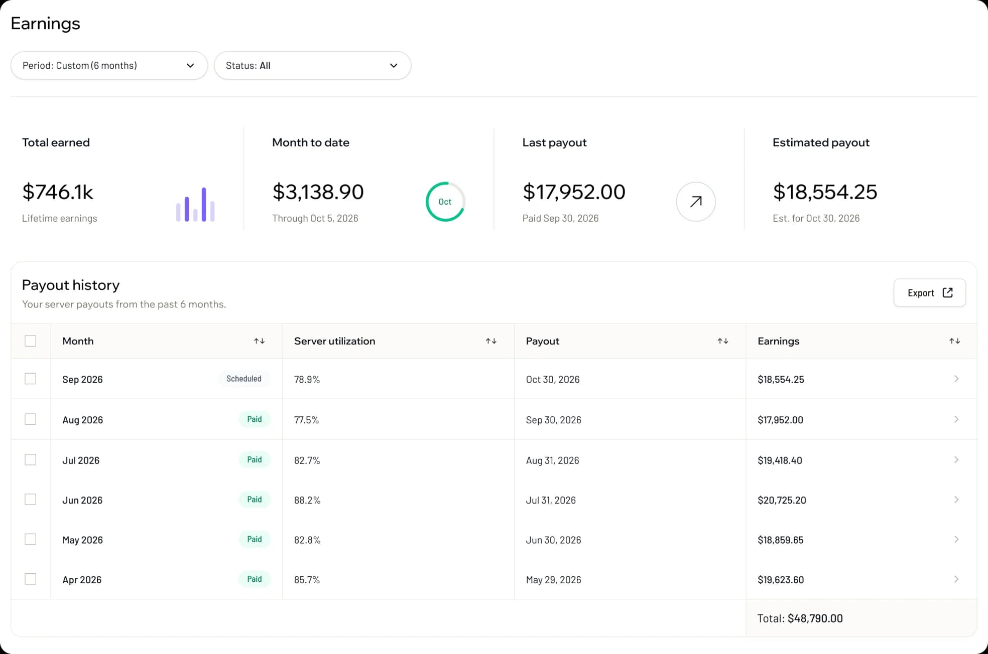Click the 77.5% utilization value

point(306,420)
